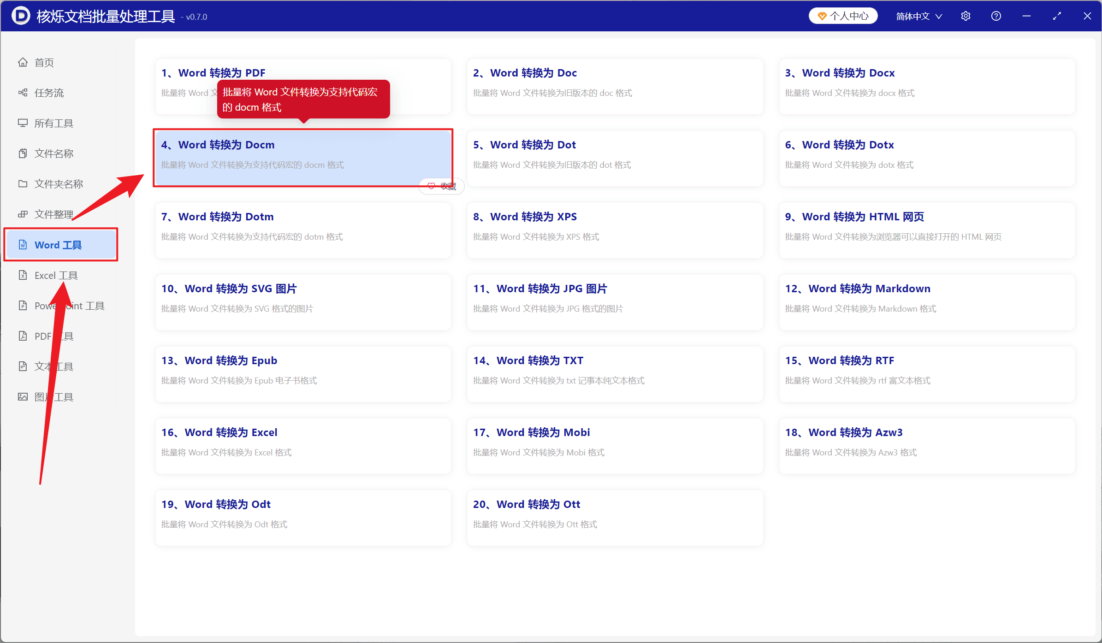The height and width of the screenshot is (643, 1102).
Task: Open the Word 转换为 Doc tool card
Action: click(615, 86)
